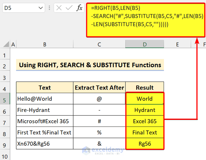Select the '-' delimiter cell in row 6
Screen dimensions: 206x160
[x=99, y=110]
